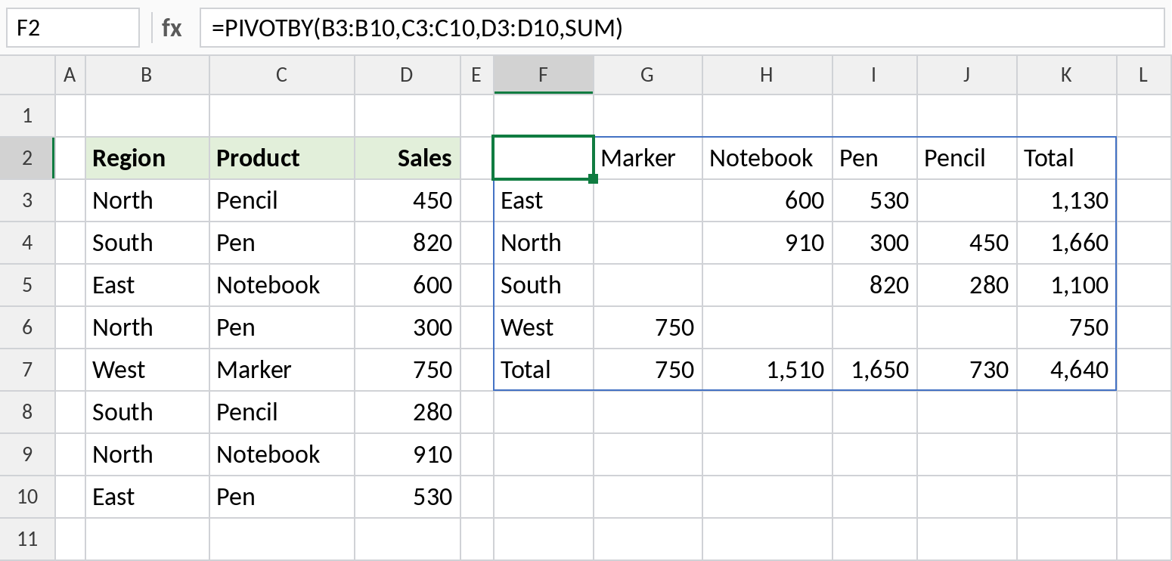
Task: Select row 2 header
Action: click(28, 158)
